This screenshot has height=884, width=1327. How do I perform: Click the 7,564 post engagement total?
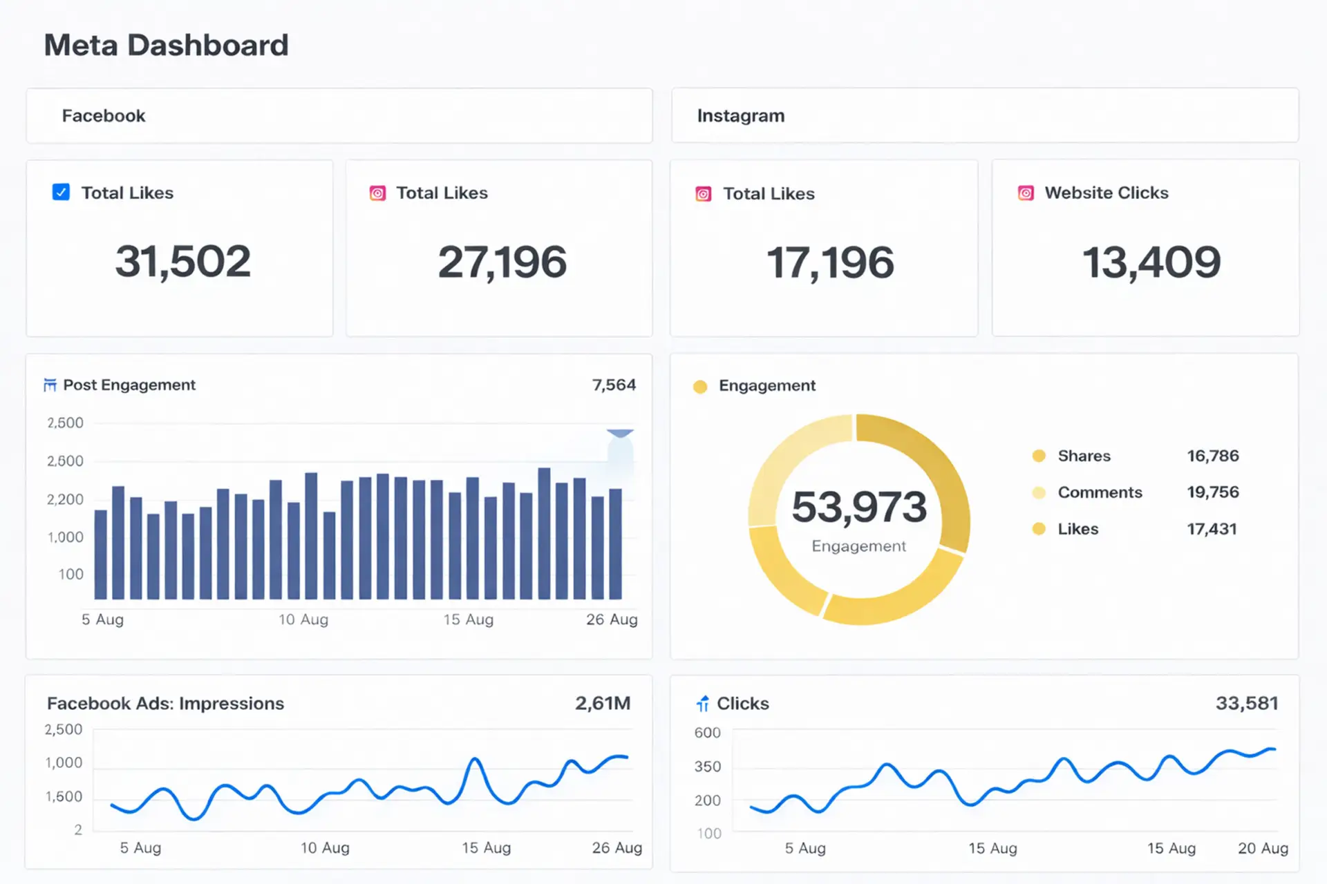click(x=614, y=385)
